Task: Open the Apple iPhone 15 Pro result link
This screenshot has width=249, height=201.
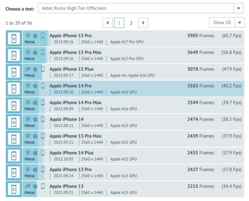Action: tap(71, 35)
